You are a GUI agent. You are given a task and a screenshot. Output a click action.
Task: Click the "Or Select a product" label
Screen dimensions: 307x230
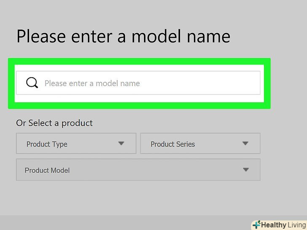point(54,123)
